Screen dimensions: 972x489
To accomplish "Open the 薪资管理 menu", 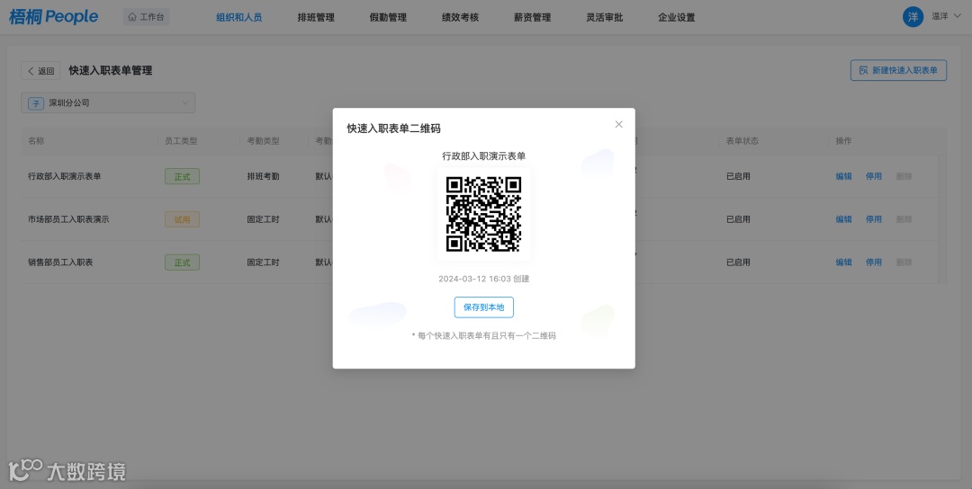I will click(533, 17).
